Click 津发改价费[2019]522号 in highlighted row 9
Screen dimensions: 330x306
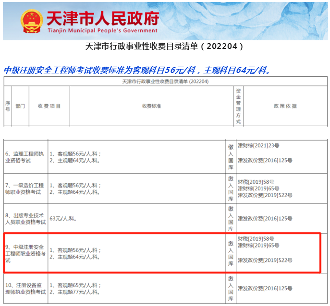pyautogui.click(x=265, y=260)
